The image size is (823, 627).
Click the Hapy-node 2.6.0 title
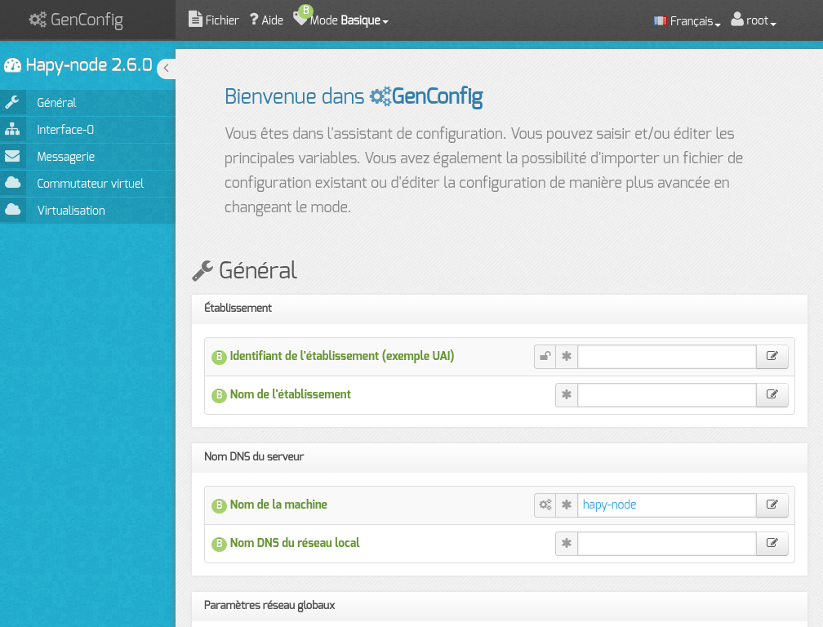click(x=89, y=65)
